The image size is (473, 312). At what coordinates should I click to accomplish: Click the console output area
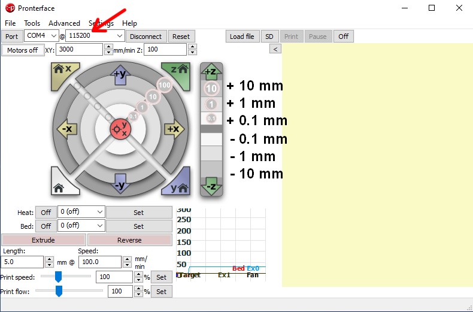(377, 165)
